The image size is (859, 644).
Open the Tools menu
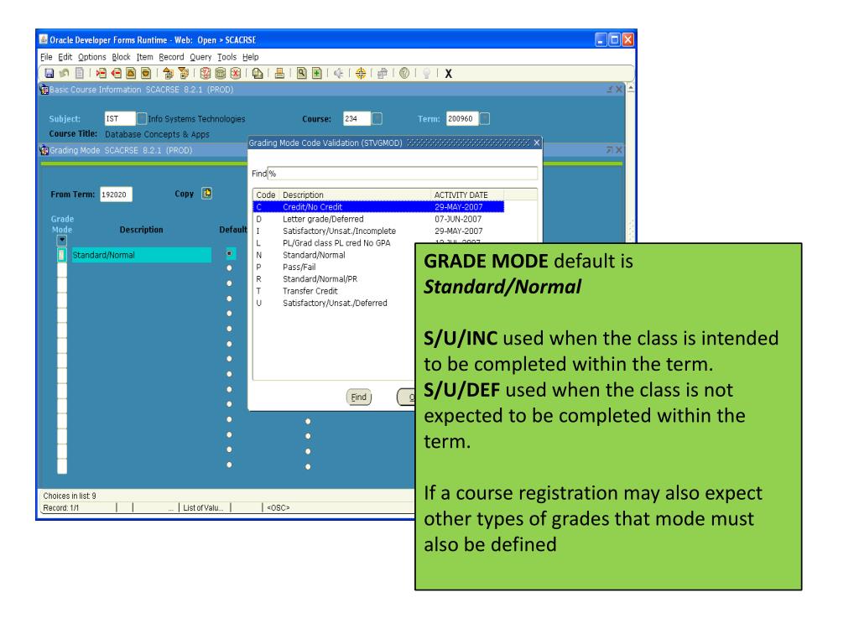(x=226, y=57)
